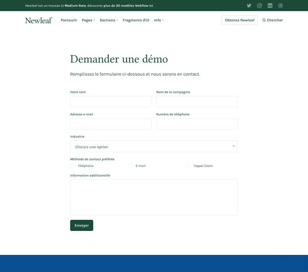Expand the Pages dropdown menu

point(88,20)
